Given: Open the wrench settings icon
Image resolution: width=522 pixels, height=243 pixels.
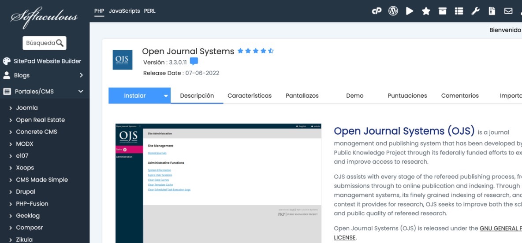Looking at the screenshot, I should (x=475, y=11).
